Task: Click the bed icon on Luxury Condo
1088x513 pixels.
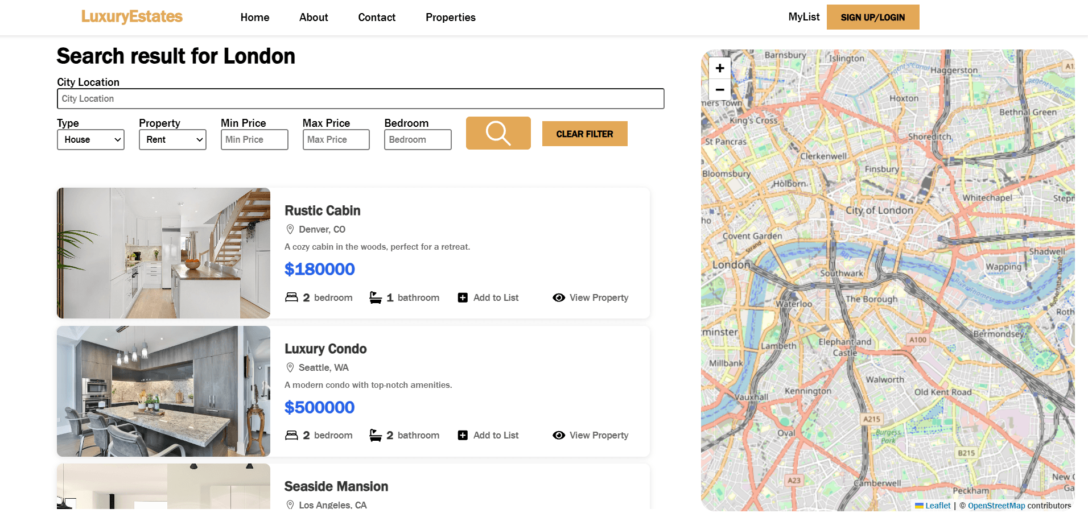Action: 291,435
